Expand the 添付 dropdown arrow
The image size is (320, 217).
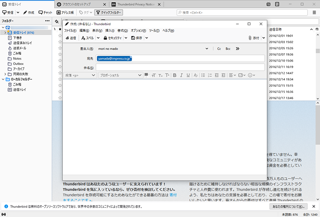pyautogui.click(x=264, y=38)
